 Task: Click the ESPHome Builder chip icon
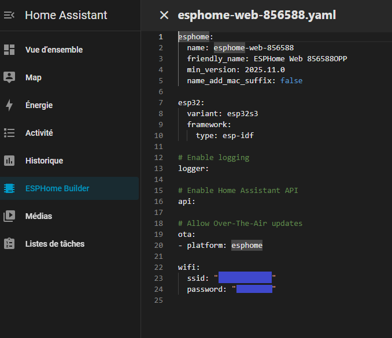9,188
